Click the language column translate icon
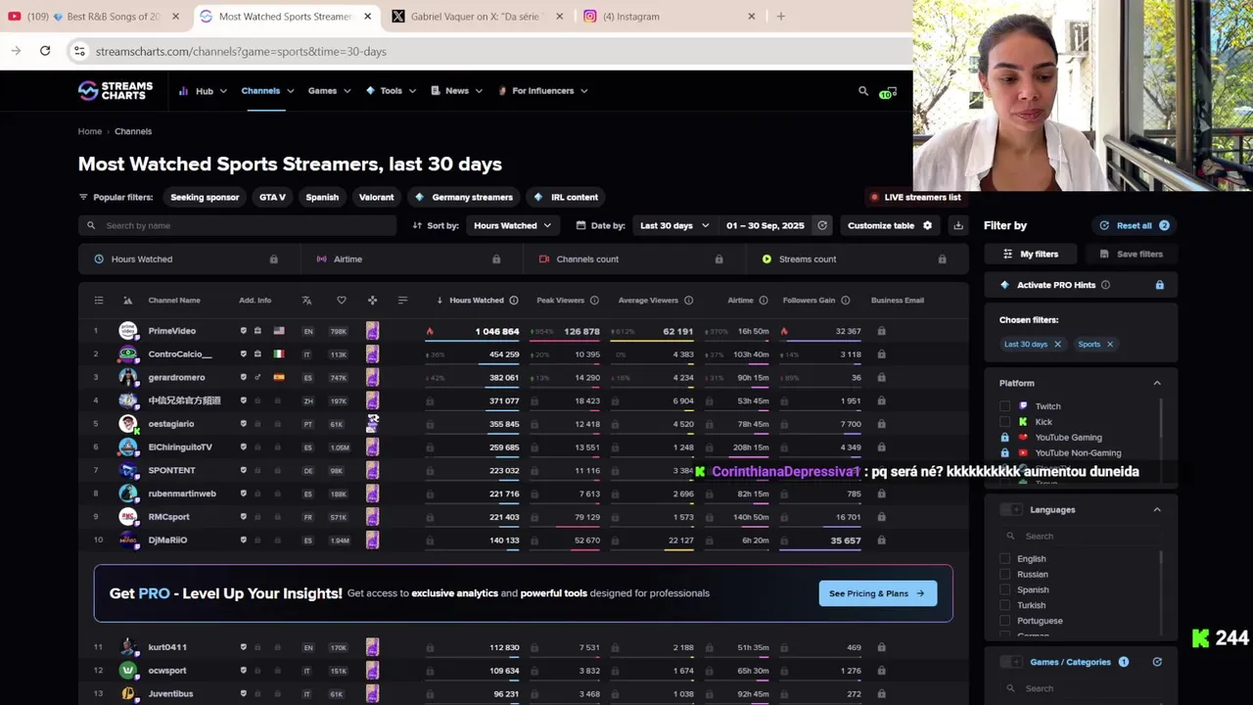The image size is (1253, 705). [306, 301]
